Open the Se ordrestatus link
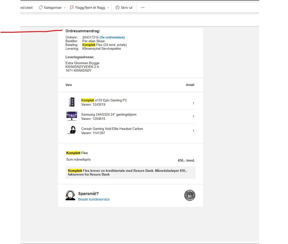This screenshot has width=288, height=244. pos(112,37)
